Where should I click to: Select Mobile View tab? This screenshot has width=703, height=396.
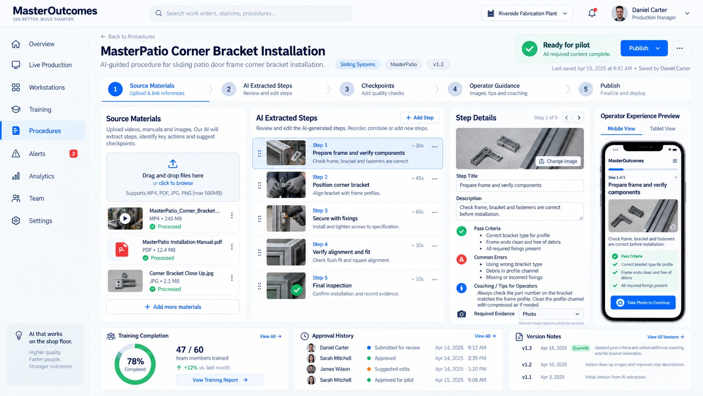click(x=621, y=129)
